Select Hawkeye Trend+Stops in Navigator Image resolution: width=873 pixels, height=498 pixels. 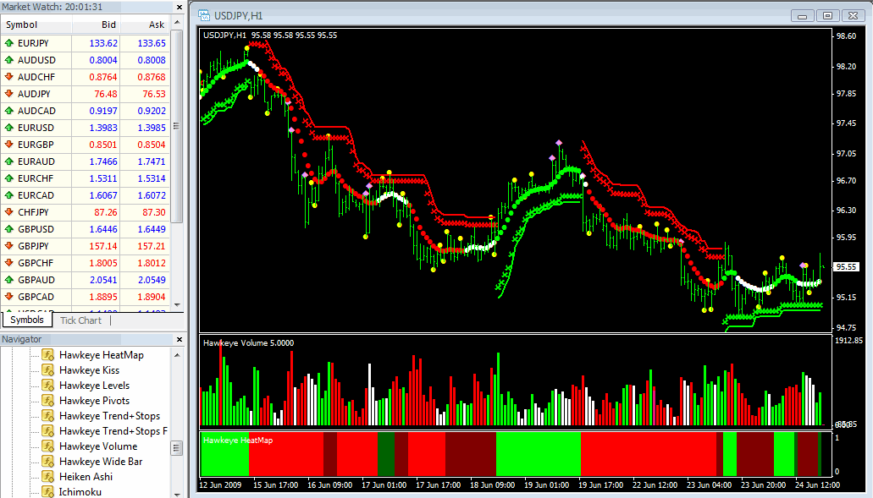110,416
